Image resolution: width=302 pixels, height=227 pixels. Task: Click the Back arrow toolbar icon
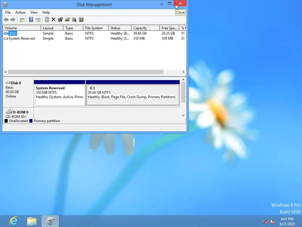coord(6,20)
